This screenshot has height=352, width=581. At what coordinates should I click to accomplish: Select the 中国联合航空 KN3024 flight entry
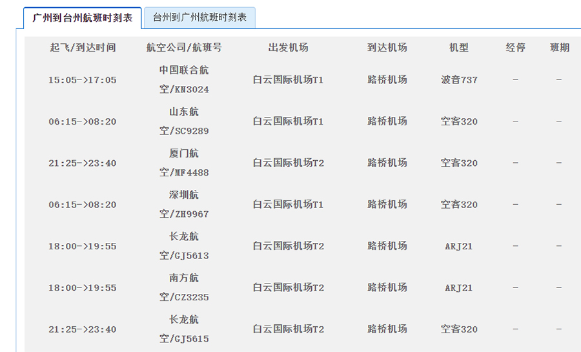[184, 79]
